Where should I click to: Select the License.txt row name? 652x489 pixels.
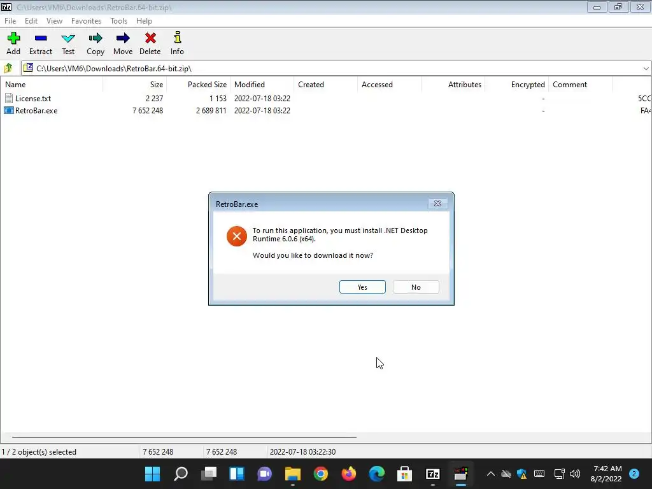click(33, 99)
